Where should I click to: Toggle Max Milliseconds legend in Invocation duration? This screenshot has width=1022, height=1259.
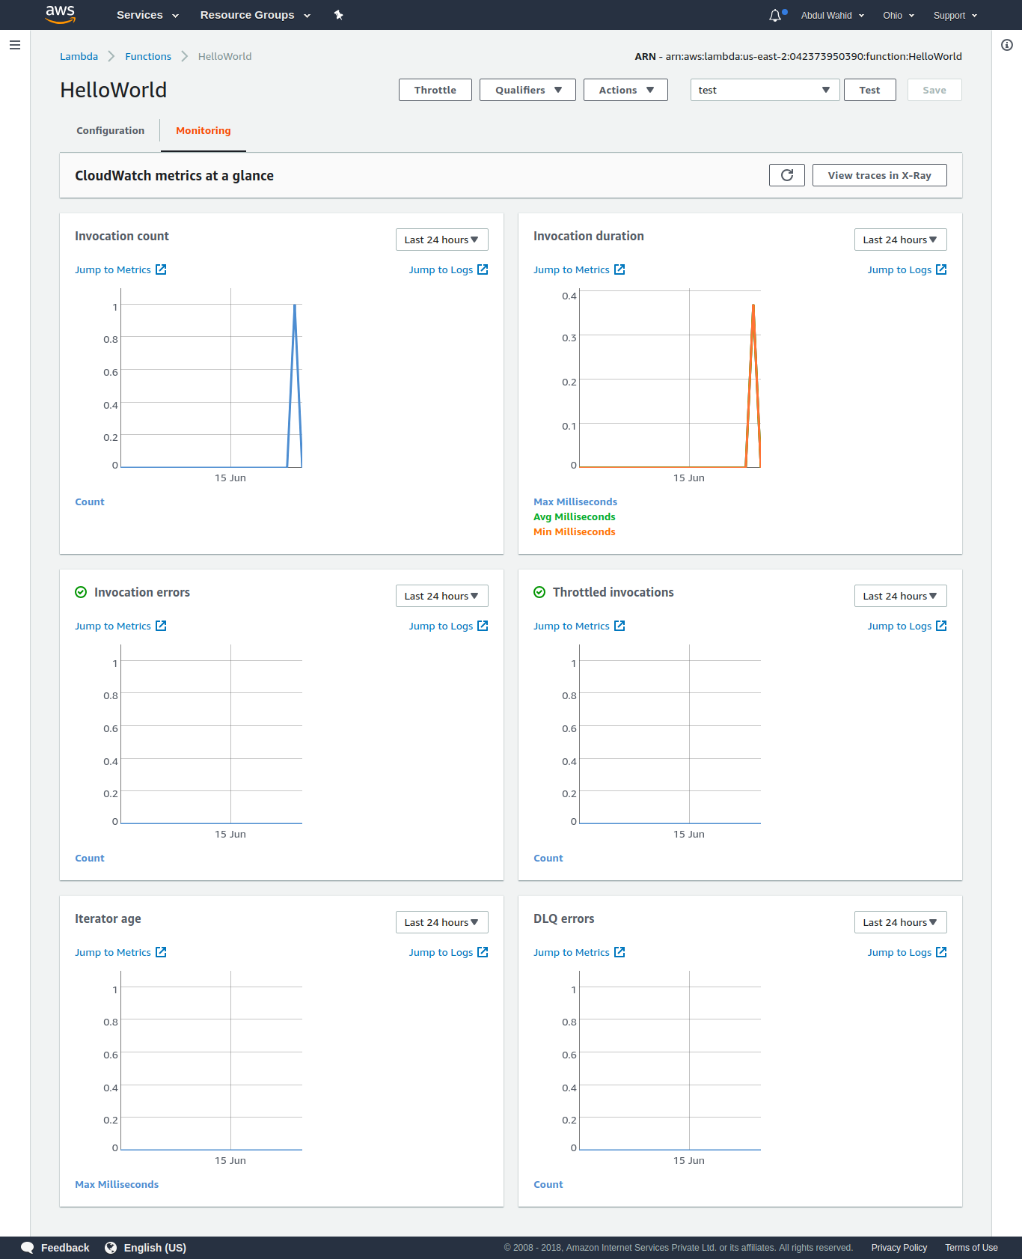pos(575,502)
